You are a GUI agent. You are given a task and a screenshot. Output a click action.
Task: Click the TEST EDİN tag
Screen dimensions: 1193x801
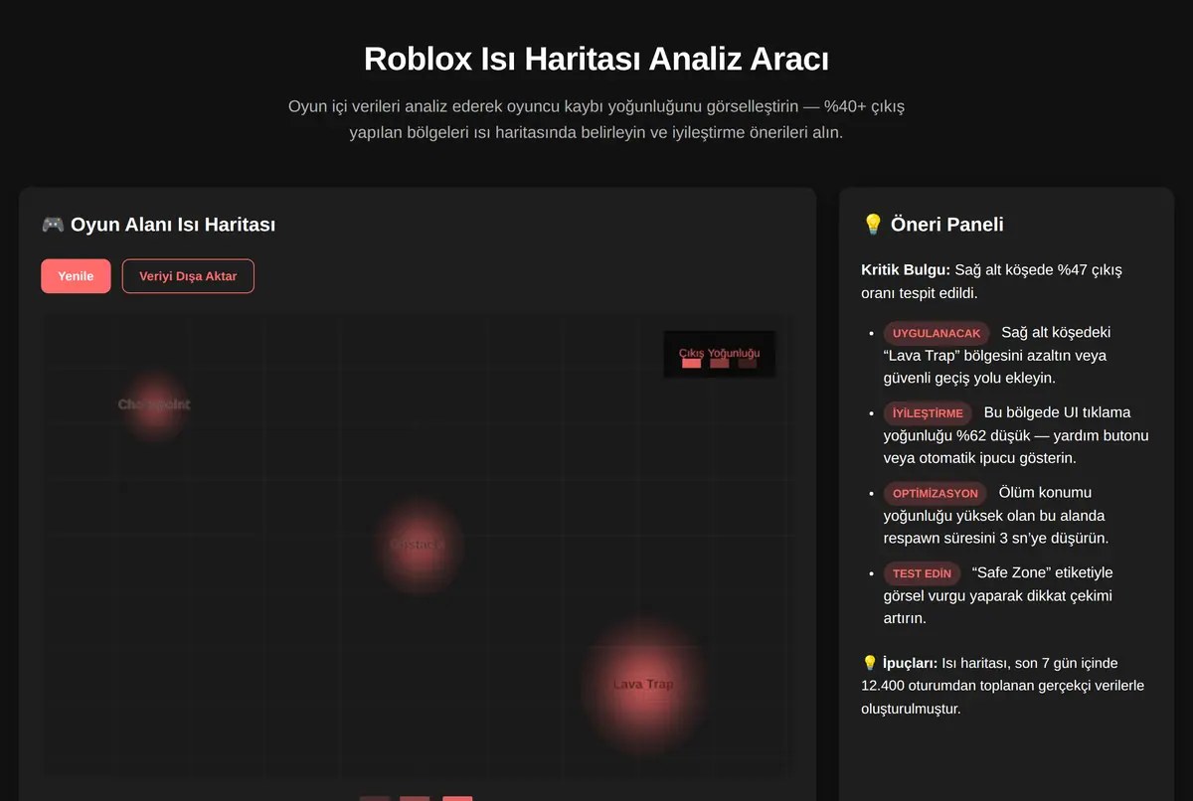[922, 573]
